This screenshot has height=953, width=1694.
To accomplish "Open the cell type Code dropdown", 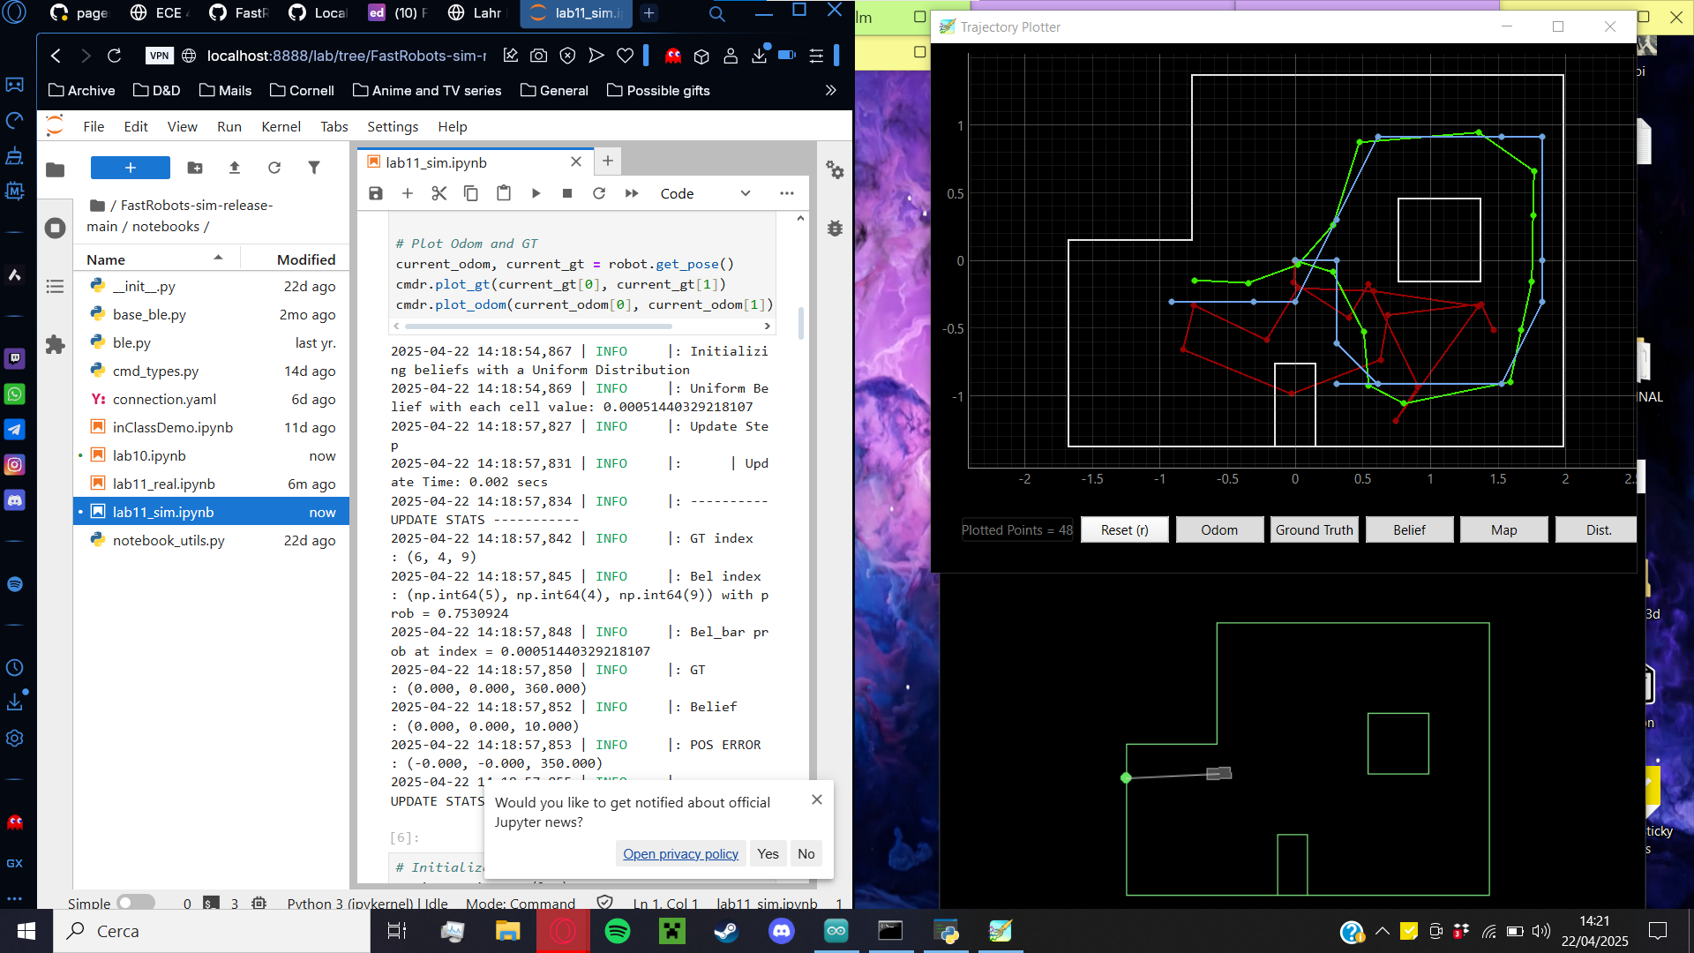I will click(x=705, y=193).
